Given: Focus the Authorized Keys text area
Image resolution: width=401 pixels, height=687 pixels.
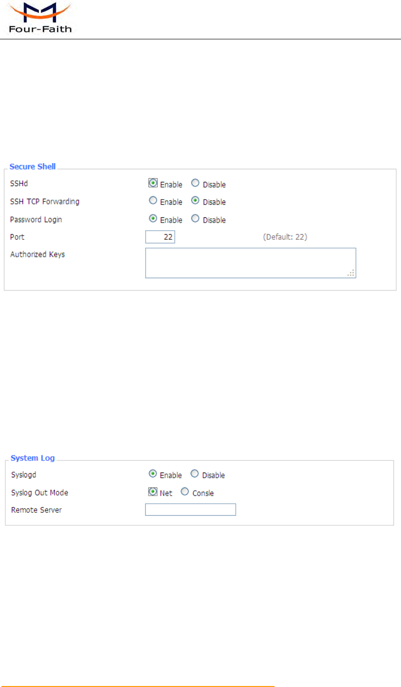Looking at the screenshot, I should (250, 262).
